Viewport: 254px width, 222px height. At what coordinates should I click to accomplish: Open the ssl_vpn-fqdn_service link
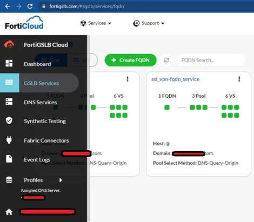tap(175, 79)
